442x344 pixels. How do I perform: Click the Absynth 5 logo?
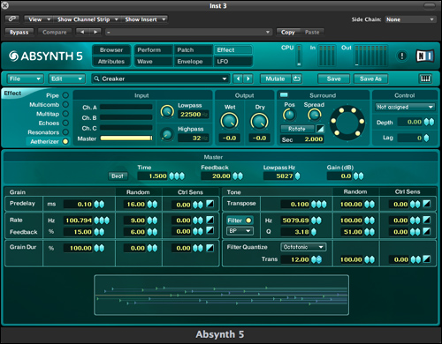coord(46,56)
